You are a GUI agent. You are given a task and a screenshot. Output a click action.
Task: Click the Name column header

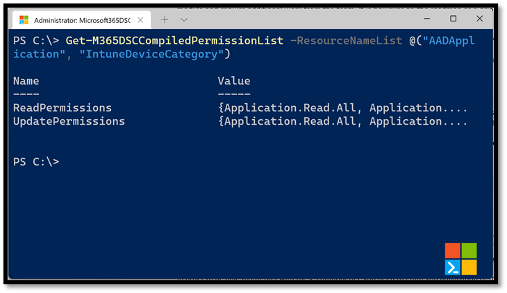26,81
